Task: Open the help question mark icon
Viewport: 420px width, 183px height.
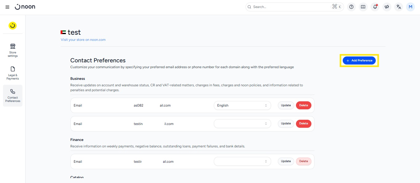Action: click(351, 7)
